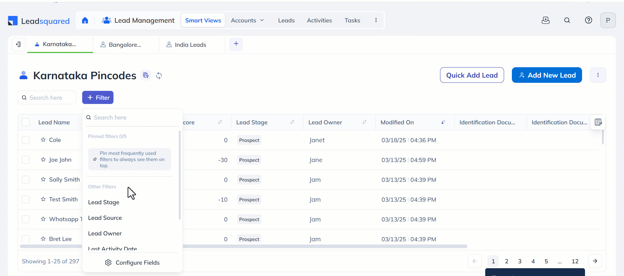This screenshot has height=276, width=624.
Task: Open the three-dot menu beside Tasks
Action: click(376, 20)
